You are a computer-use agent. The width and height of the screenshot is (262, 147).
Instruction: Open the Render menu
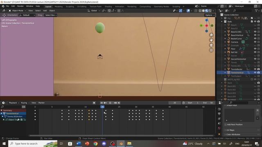(20, 6)
